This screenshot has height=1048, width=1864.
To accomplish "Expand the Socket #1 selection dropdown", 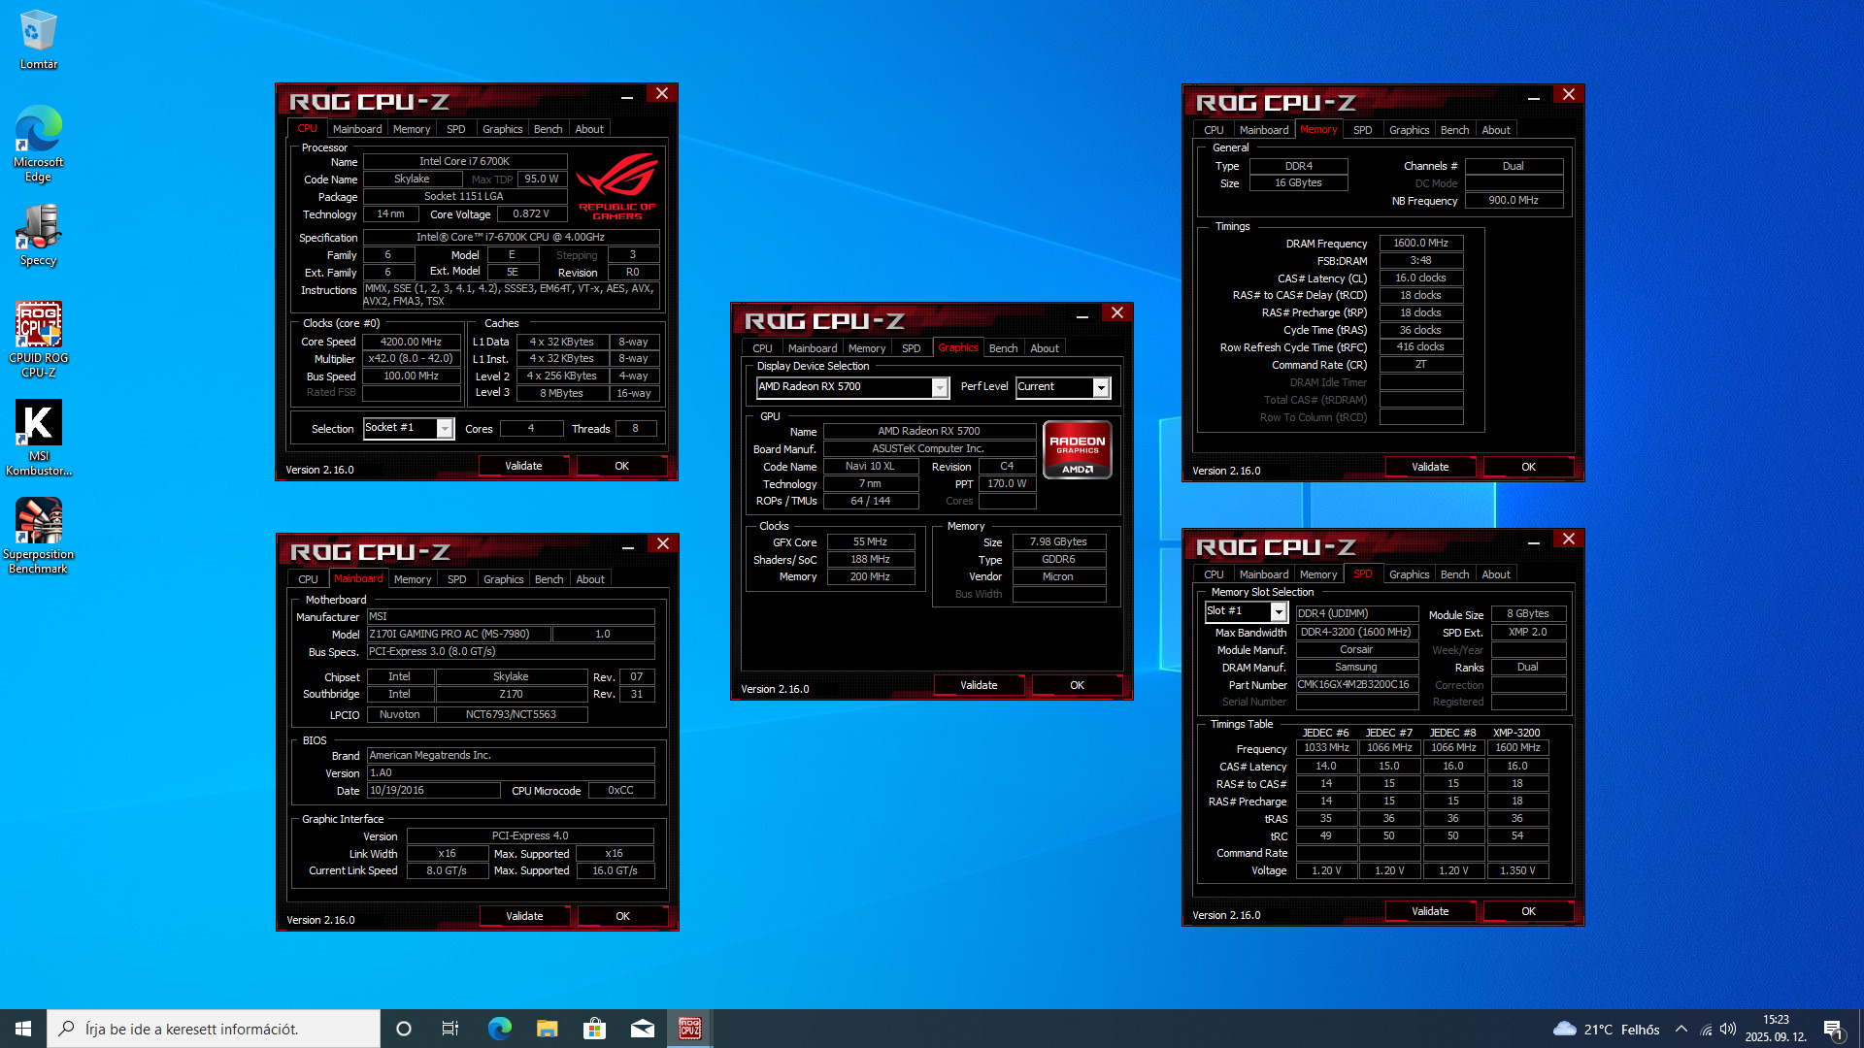I will coord(445,429).
